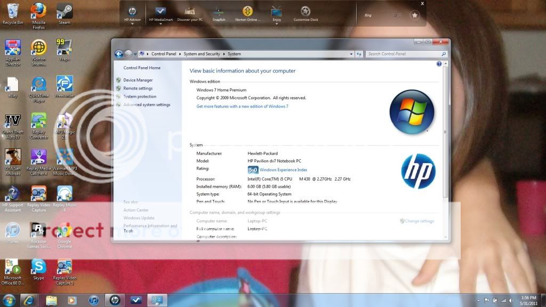Screen dimensions: 546x307
Task: Open the volume speaker tray icon
Action: pyautogui.click(x=511, y=301)
